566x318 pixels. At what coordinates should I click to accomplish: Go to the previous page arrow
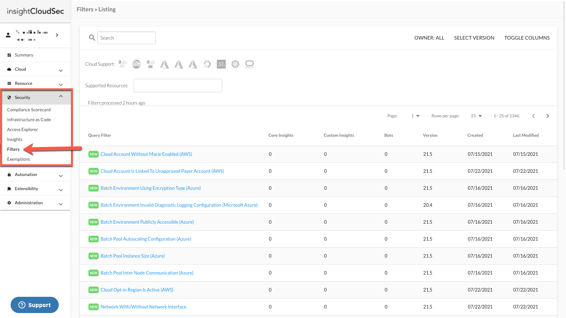click(533, 116)
